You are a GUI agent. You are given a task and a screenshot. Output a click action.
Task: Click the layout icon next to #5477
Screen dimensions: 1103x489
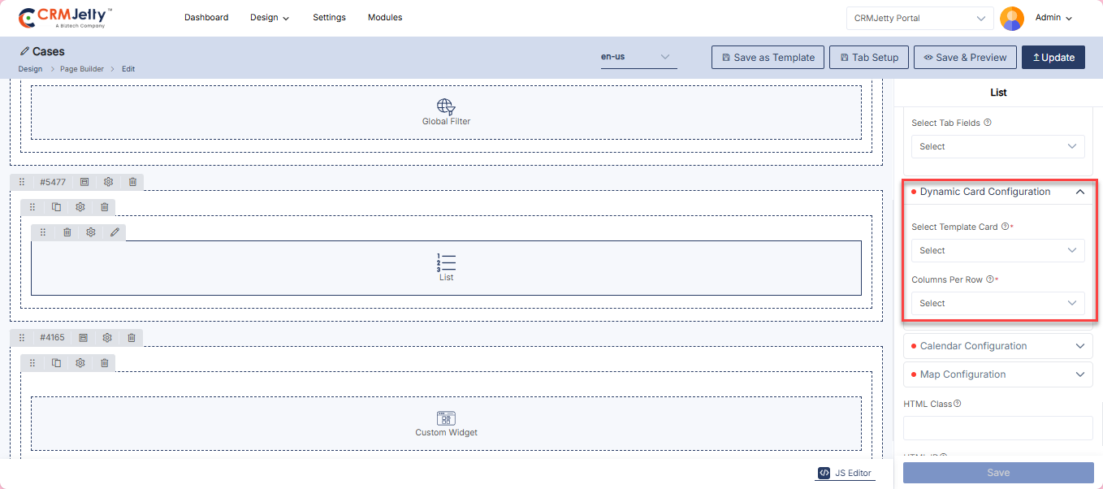[x=84, y=182]
